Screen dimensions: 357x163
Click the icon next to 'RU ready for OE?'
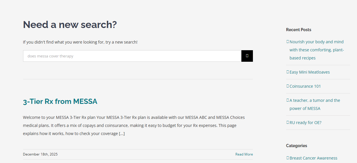coord(288,122)
